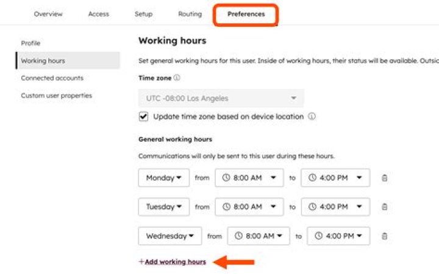Open the Monday day dropdown
Image resolution: width=439 pixels, height=274 pixels.
pos(164,178)
